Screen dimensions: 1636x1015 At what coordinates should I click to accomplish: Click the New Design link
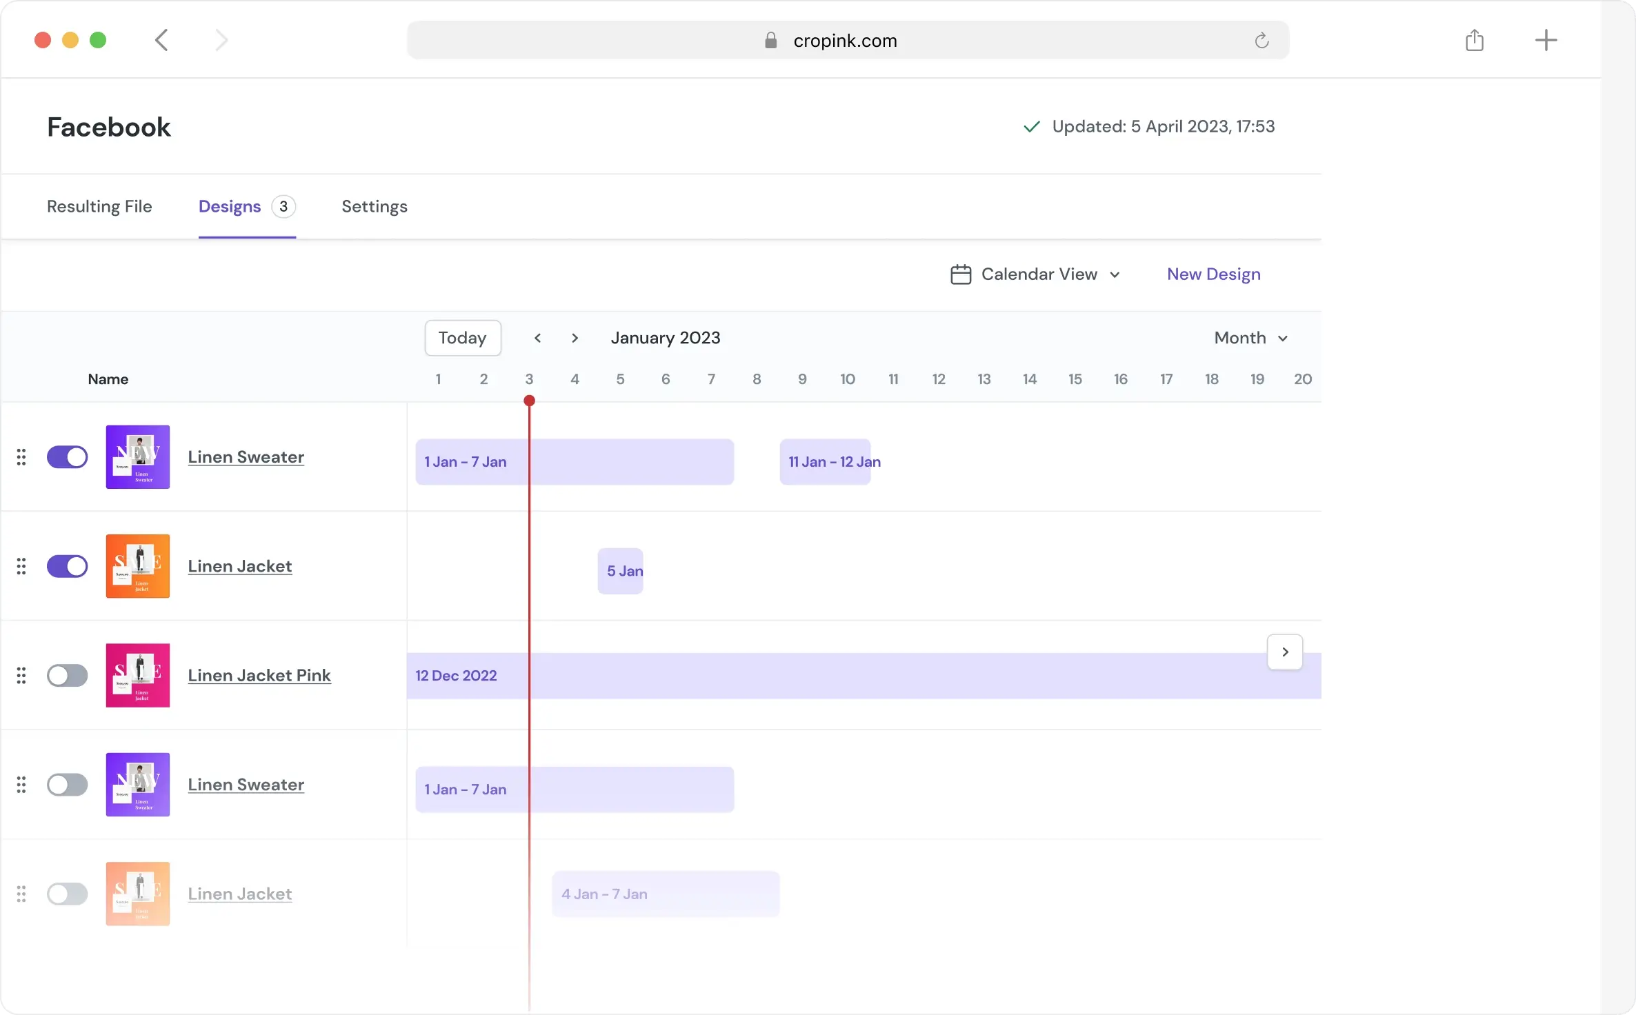pyautogui.click(x=1213, y=274)
